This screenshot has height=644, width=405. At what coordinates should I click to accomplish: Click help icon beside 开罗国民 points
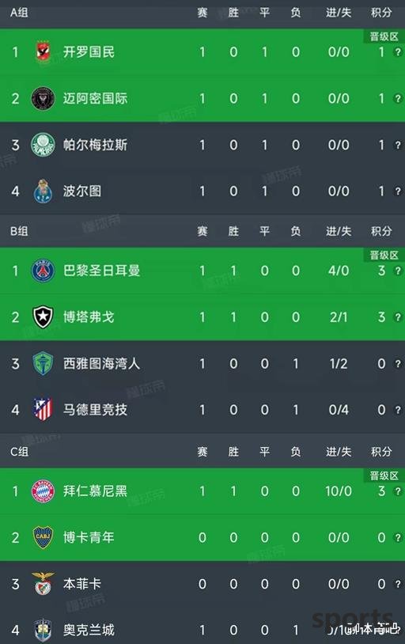pyautogui.click(x=397, y=52)
